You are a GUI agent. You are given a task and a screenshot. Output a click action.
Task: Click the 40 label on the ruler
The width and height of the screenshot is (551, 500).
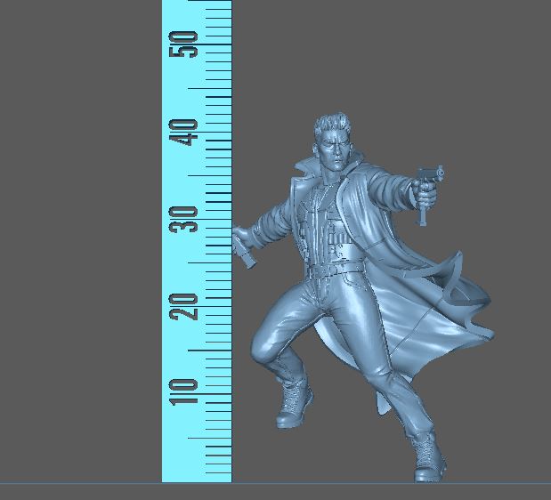[186, 132]
